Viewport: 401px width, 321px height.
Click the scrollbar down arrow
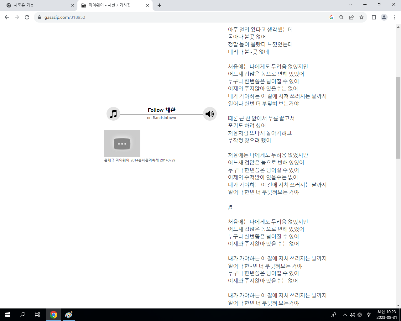click(x=398, y=306)
